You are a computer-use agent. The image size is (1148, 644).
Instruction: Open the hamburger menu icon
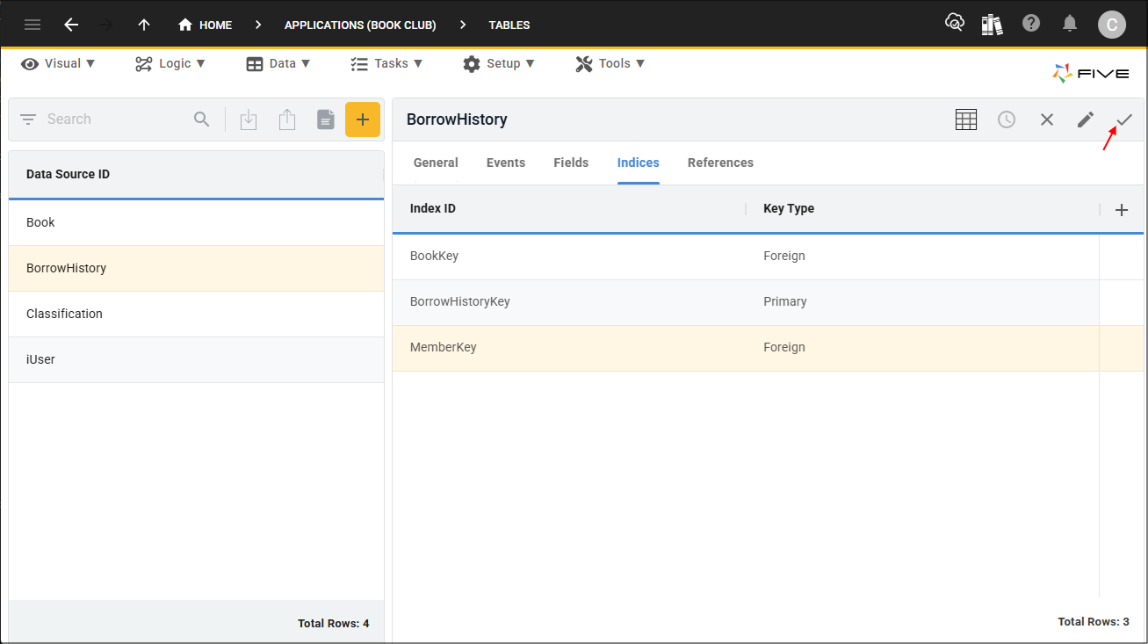32,25
